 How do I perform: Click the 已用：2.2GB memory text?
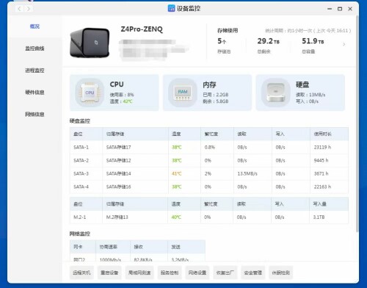216,95
